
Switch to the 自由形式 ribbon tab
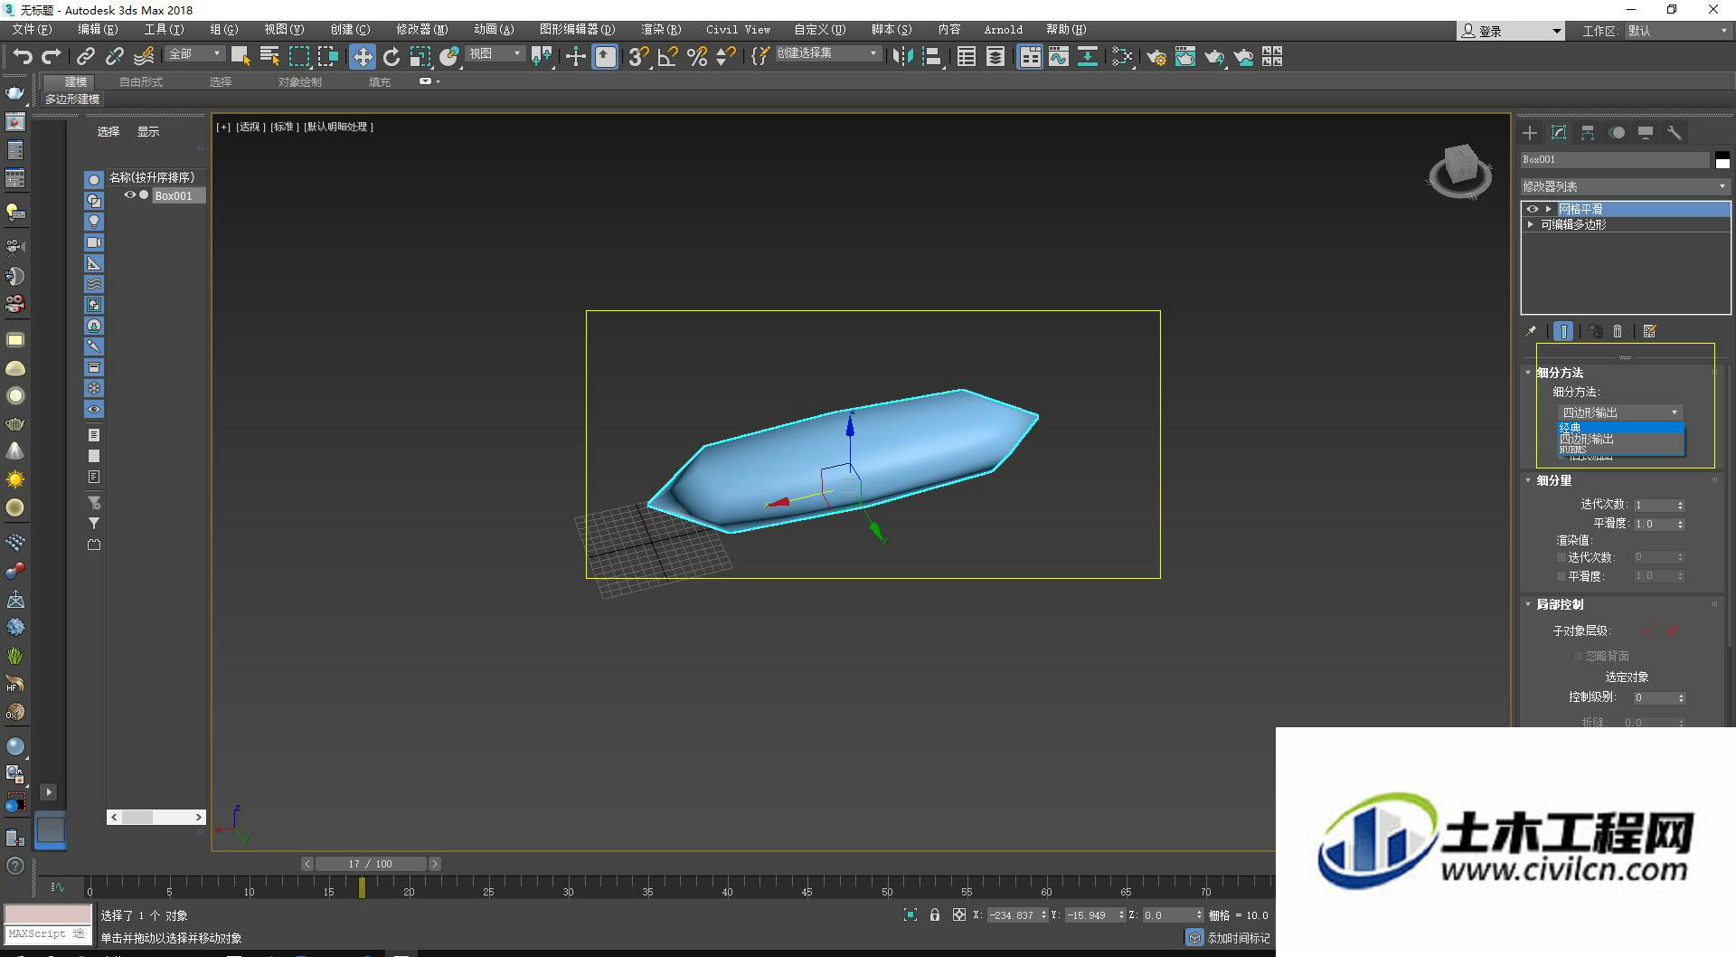pyautogui.click(x=141, y=81)
